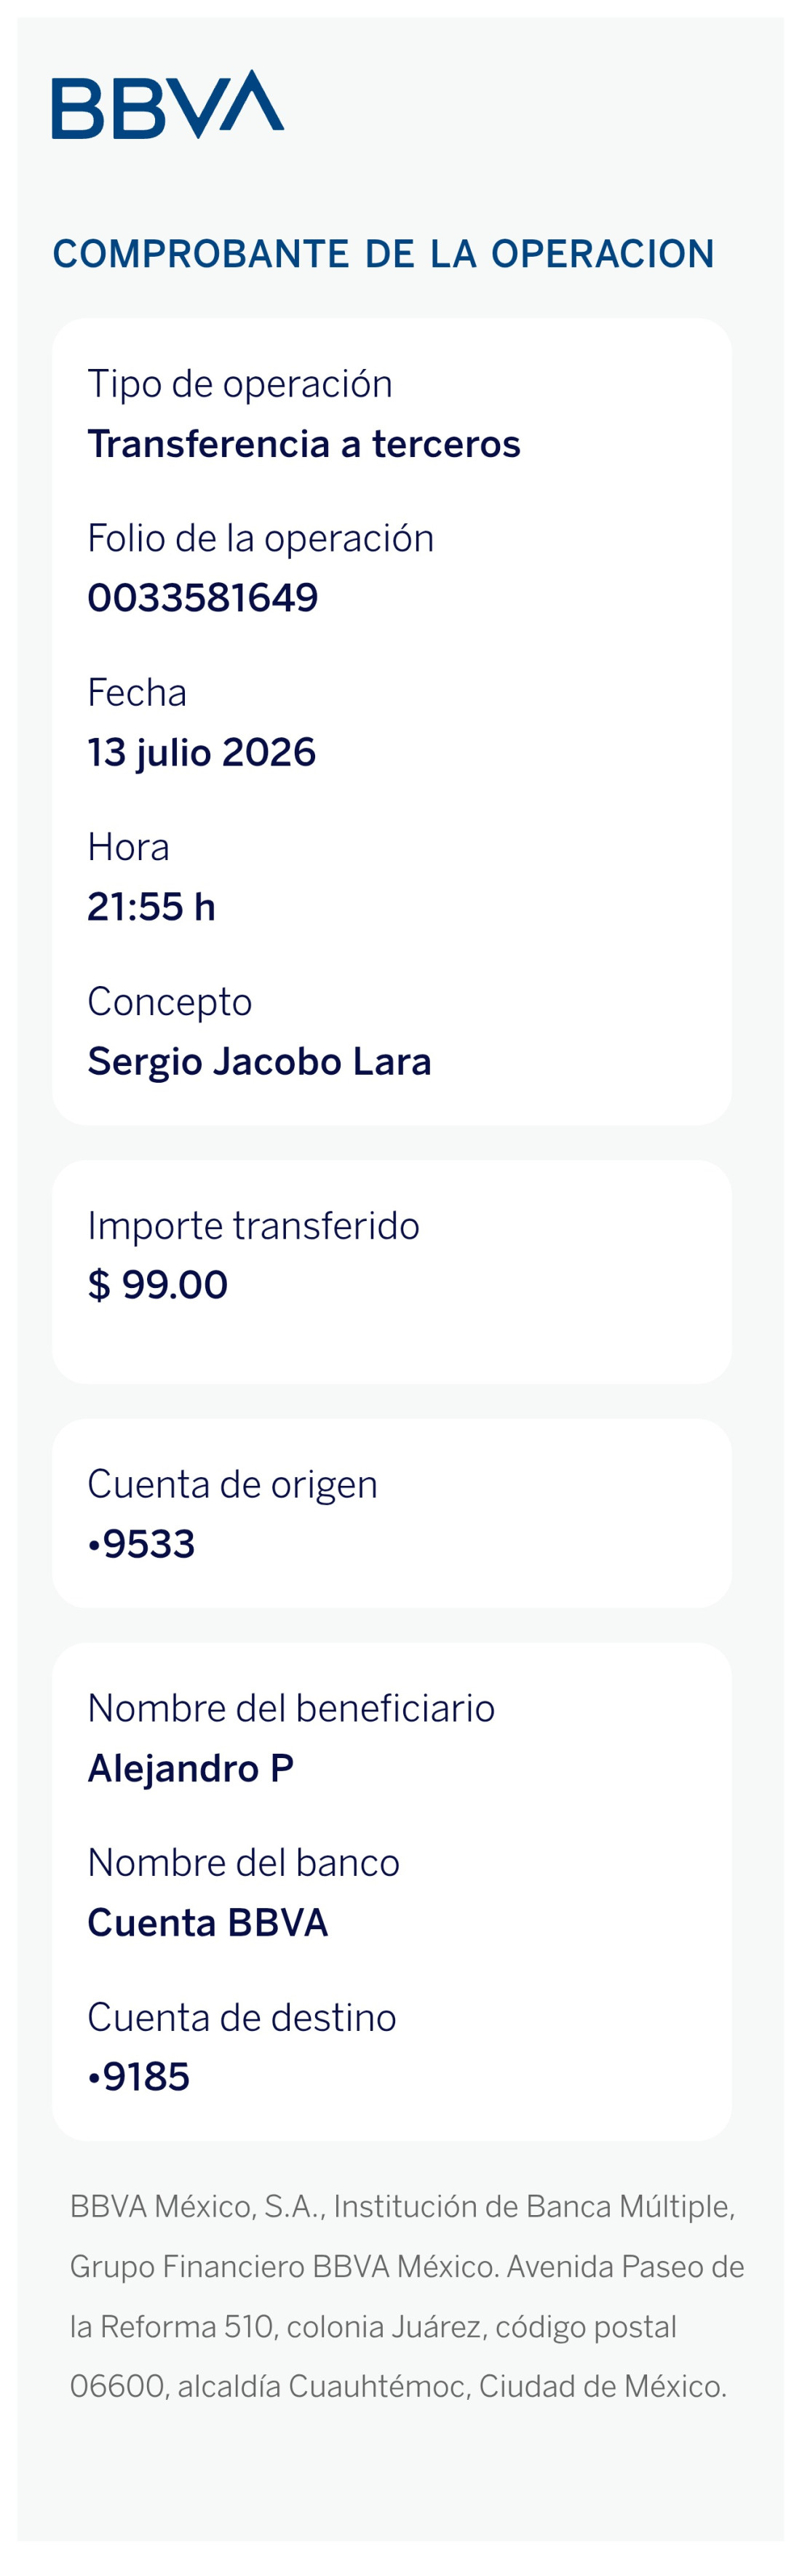Click the Cuenta BBVA bank name
This screenshot has width=786, height=2576.
(x=208, y=1923)
